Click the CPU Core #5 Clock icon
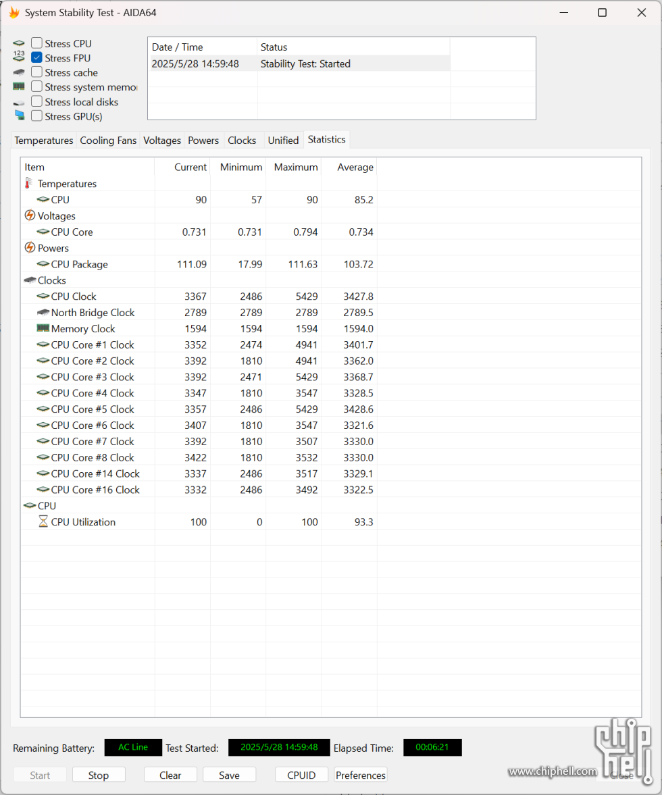 pyautogui.click(x=43, y=409)
